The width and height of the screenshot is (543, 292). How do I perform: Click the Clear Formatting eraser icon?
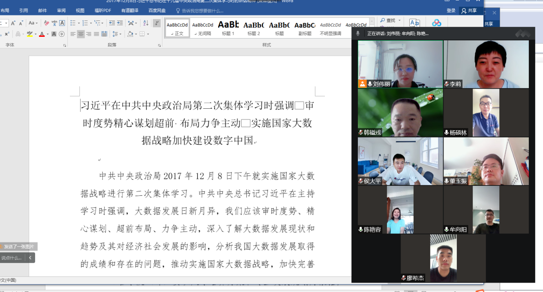pyautogui.click(x=46, y=23)
